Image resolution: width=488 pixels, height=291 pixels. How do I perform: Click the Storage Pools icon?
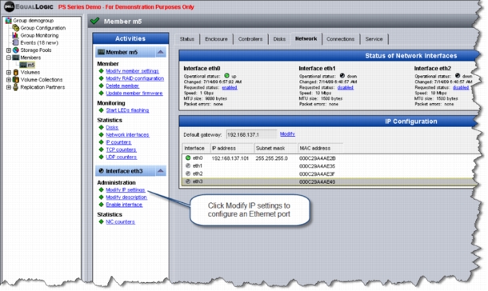15,50
